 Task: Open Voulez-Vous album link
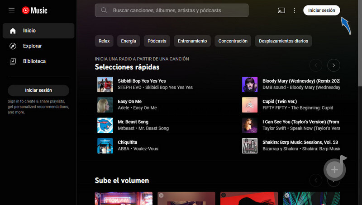[x=146, y=149]
